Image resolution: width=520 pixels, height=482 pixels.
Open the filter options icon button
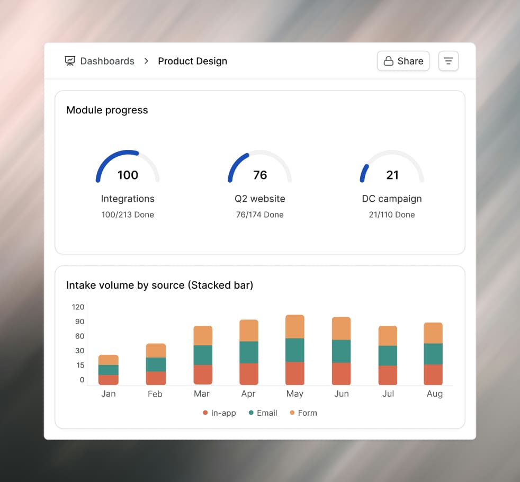click(x=449, y=61)
